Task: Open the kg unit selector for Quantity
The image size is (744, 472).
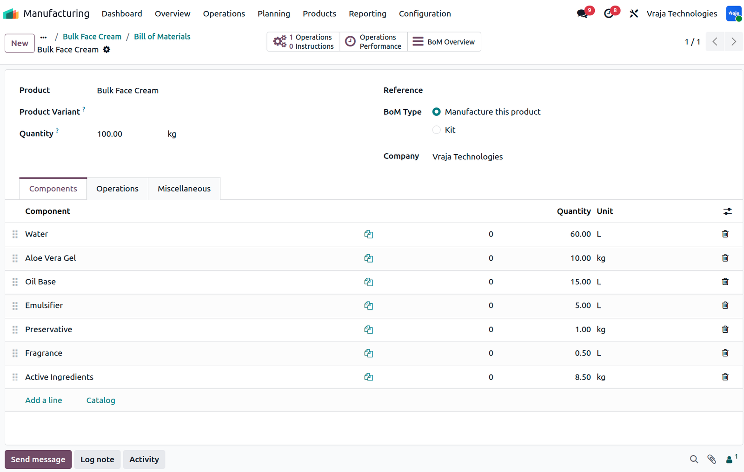Action: click(x=172, y=134)
